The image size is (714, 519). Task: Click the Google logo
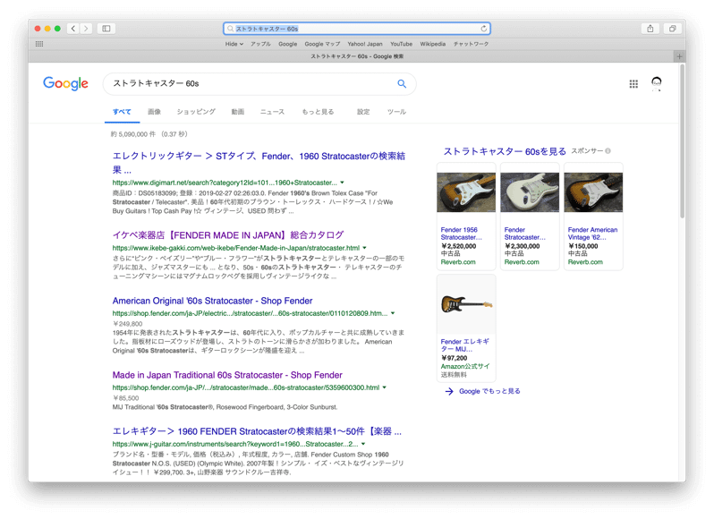point(65,83)
